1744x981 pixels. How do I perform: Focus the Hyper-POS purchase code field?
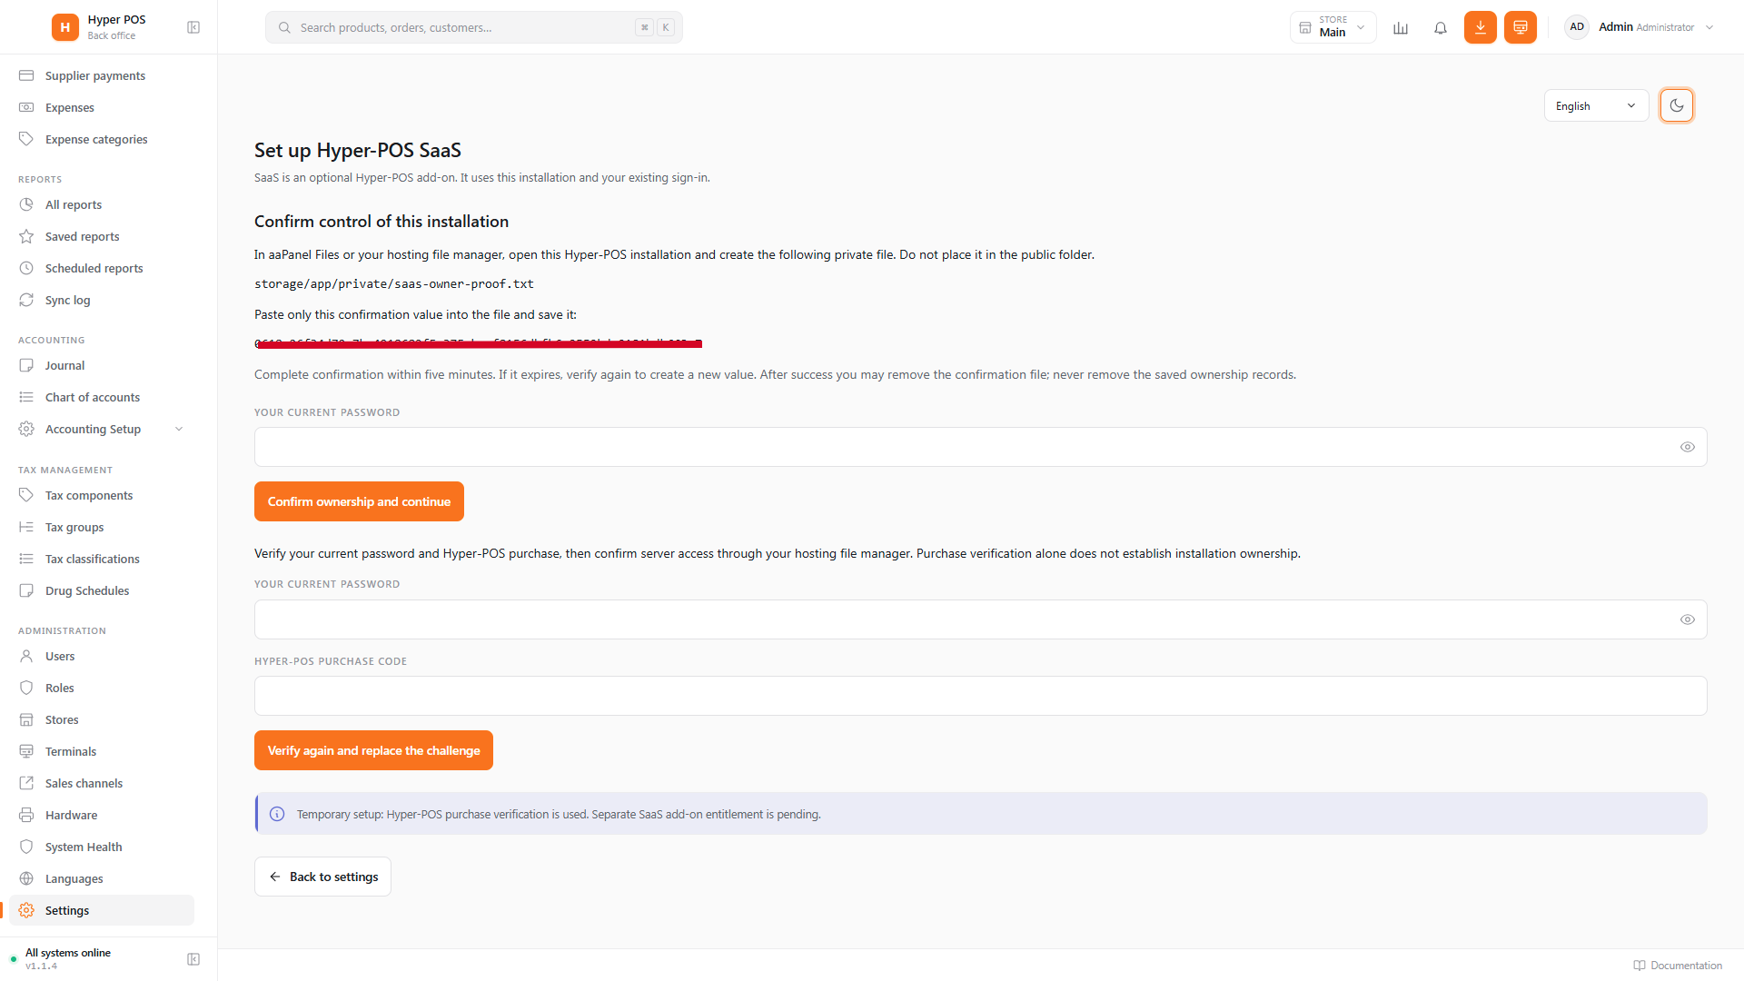[980, 696]
